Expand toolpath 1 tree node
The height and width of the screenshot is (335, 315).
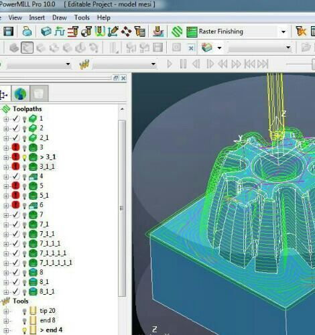pos(6,119)
